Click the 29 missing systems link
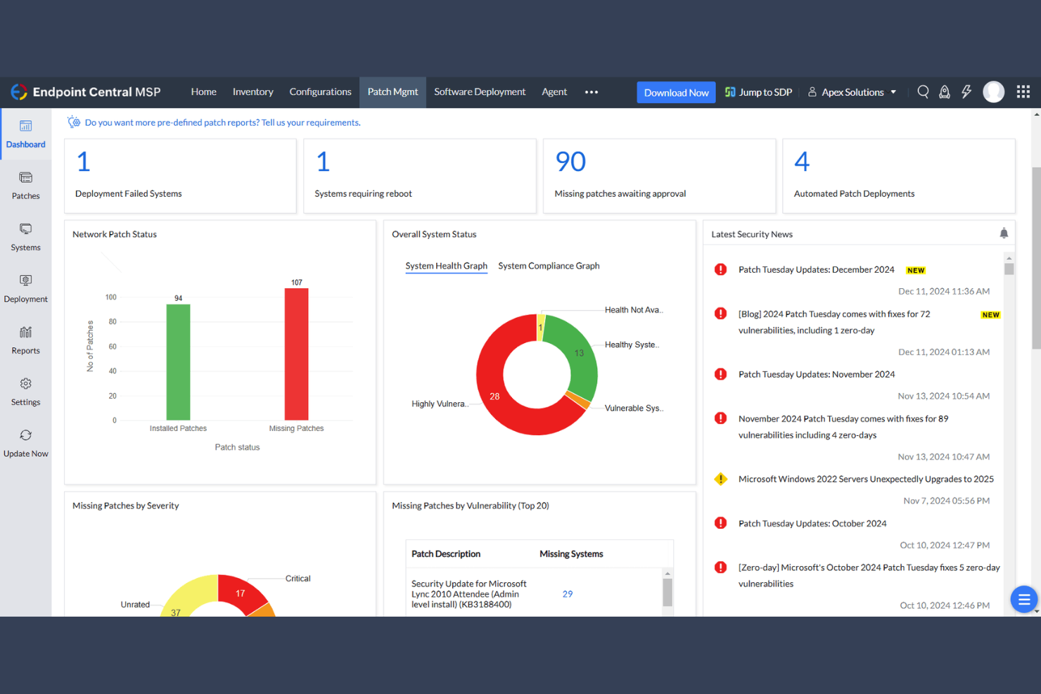The image size is (1041, 694). click(x=567, y=594)
